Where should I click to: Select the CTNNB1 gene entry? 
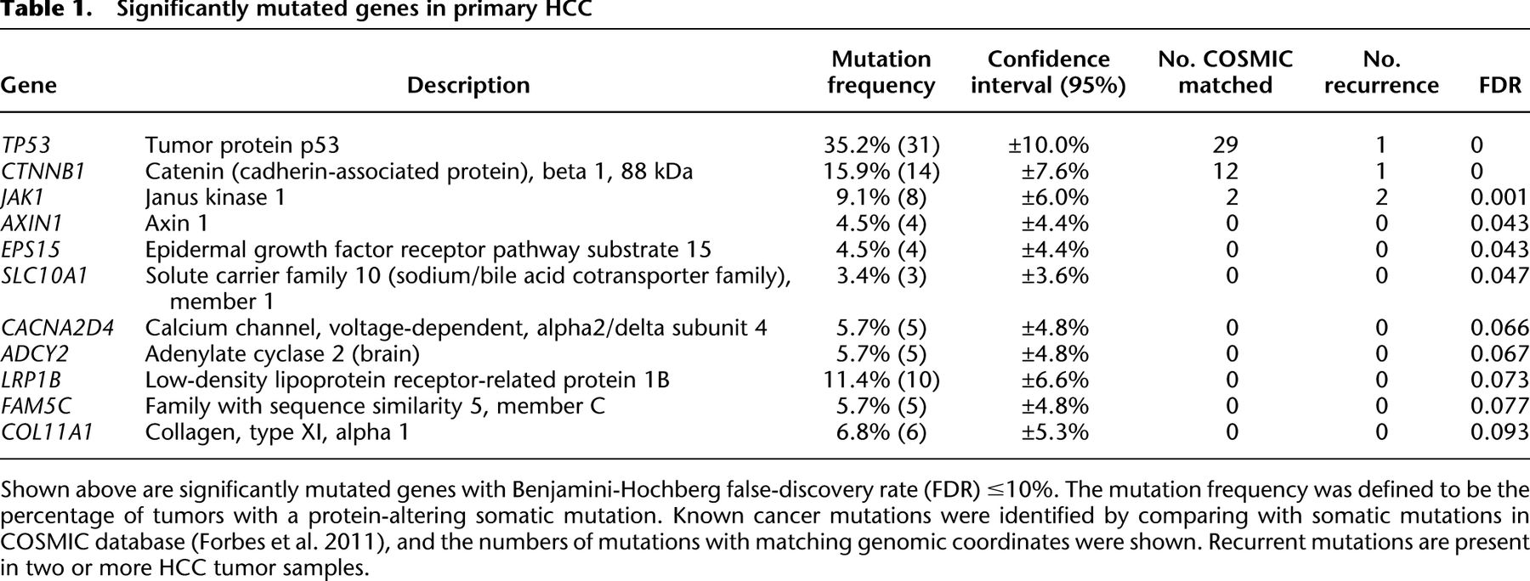(43, 172)
